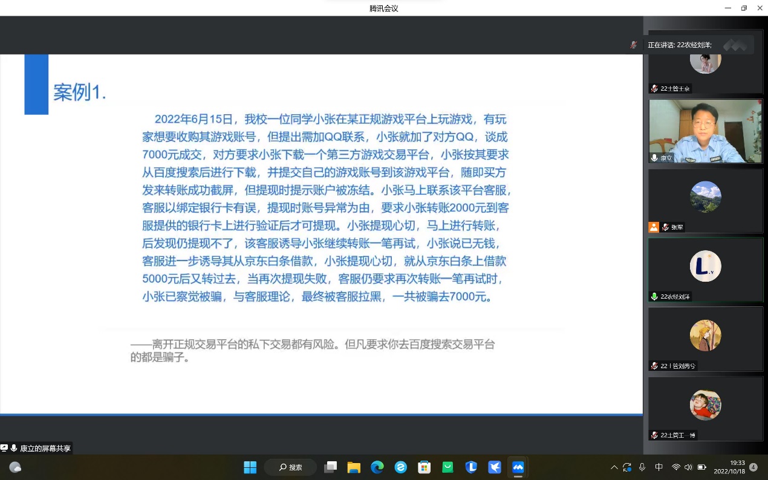The height and width of the screenshot is (480, 768).
Task: Click the 案例1. slide heading
Action: (x=80, y=92)
